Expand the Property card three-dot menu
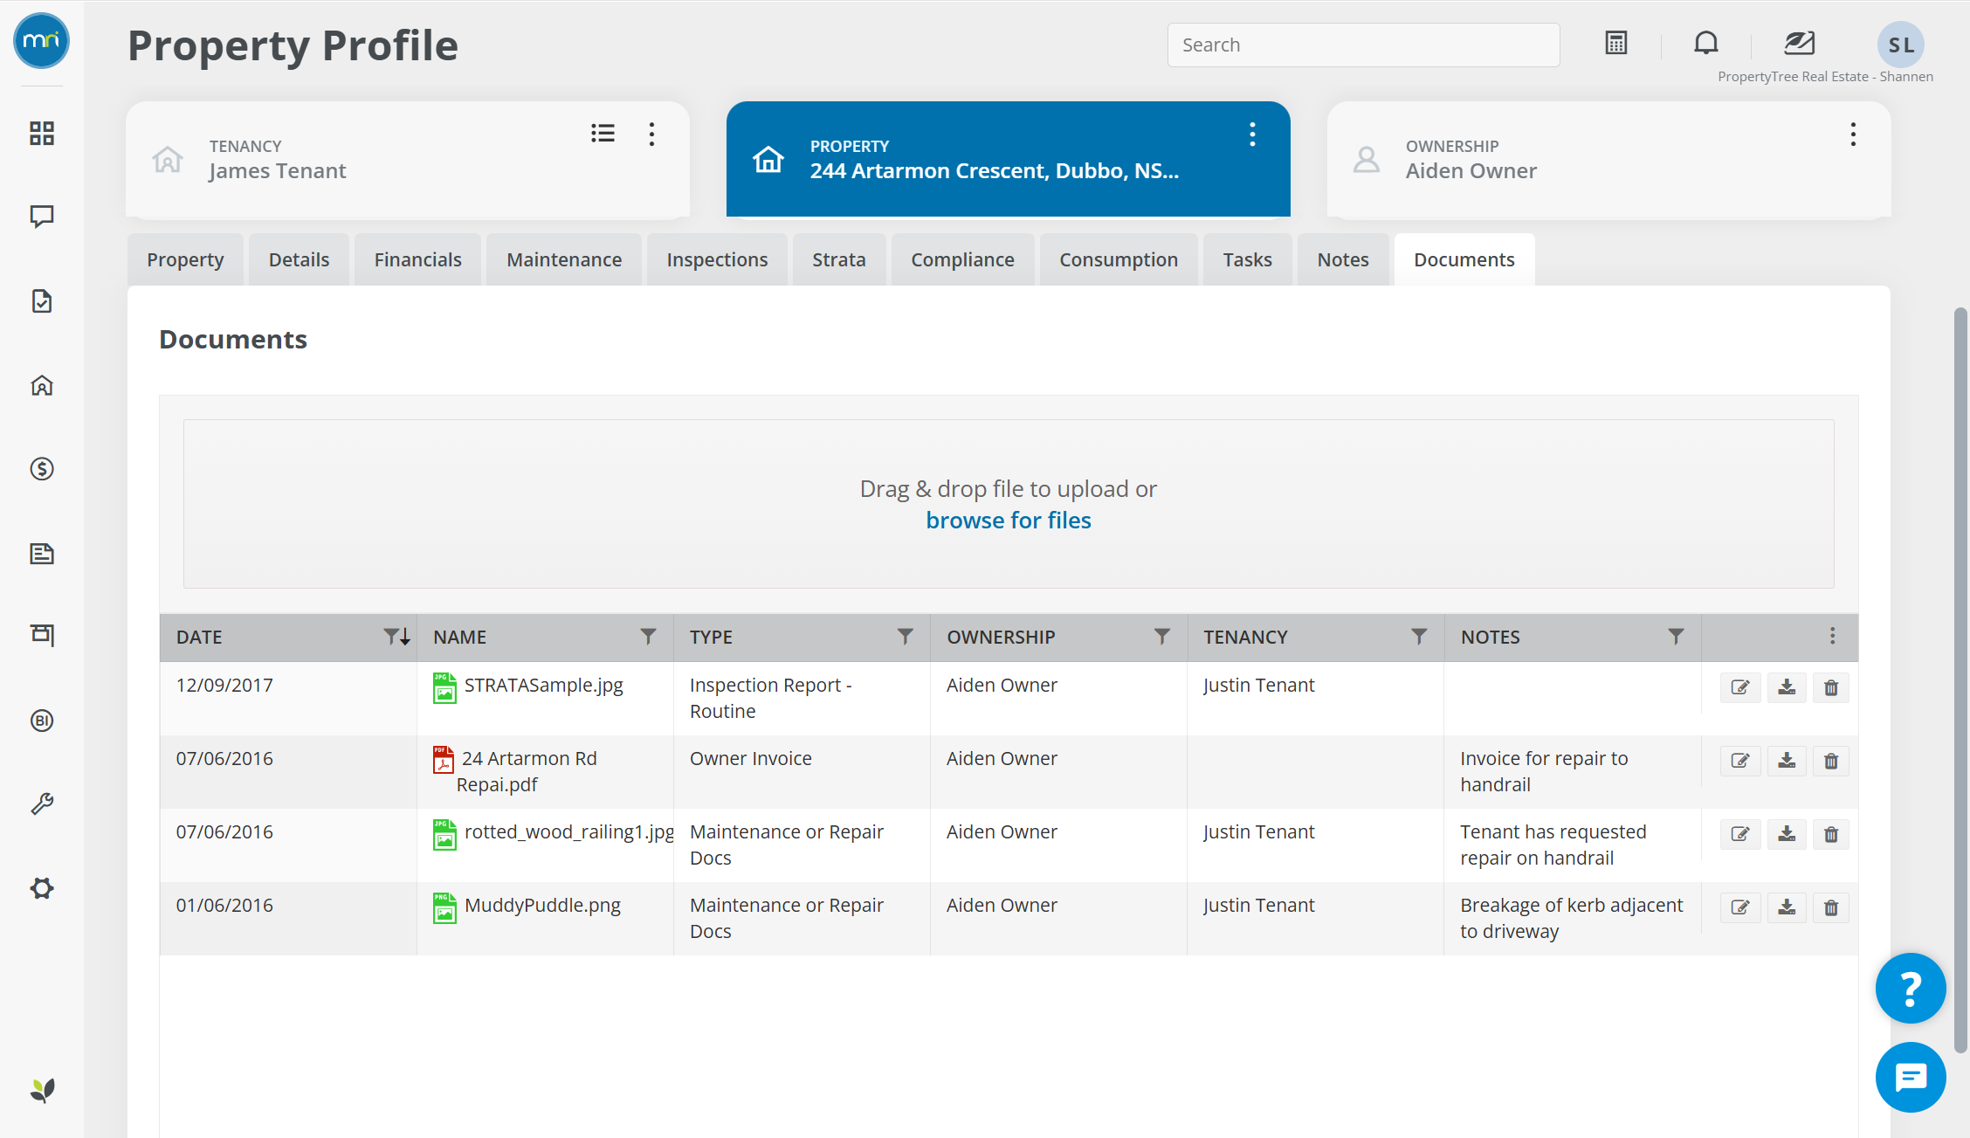 [x=1252, y=134]
